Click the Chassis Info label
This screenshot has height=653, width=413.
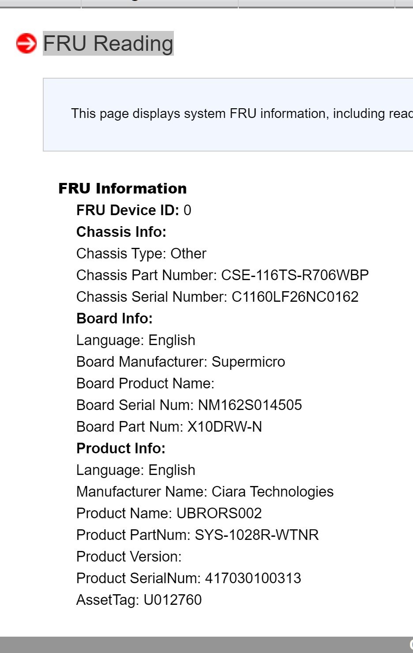[121, 232]
